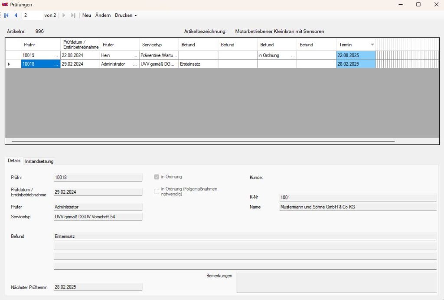Open the Drucken dropdown menu

pyautogui.click(x=126, y=15)
